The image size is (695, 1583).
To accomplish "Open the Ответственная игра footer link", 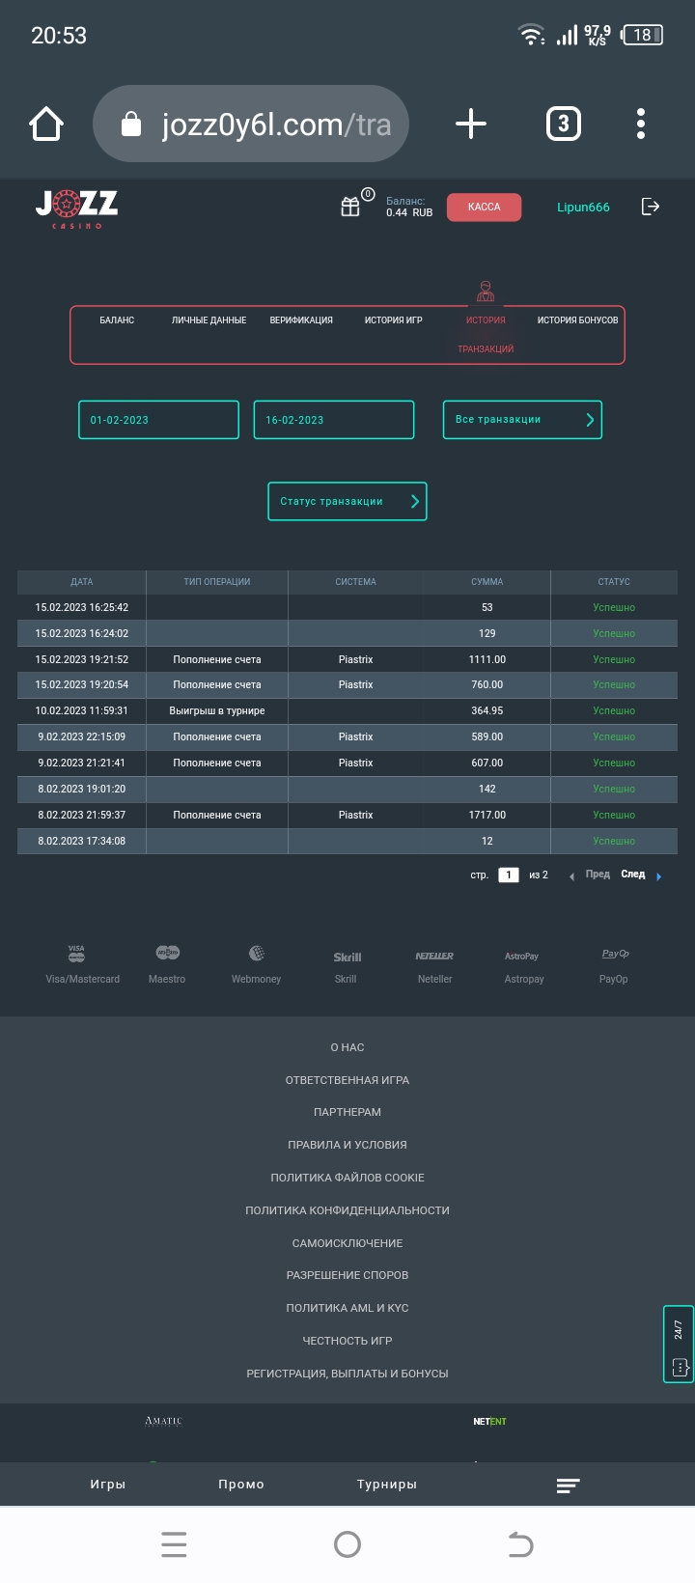I will [347, 1080].
